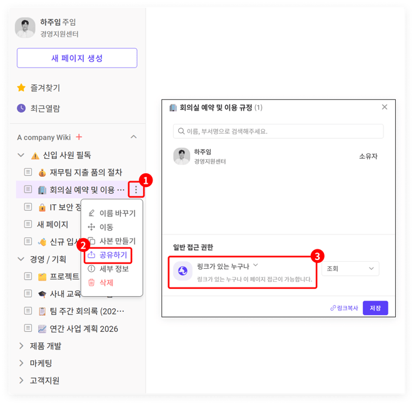This screenshot has width=414, height=405.
Task: Open Favorites with the star icon
Action: tap(21, 88)
